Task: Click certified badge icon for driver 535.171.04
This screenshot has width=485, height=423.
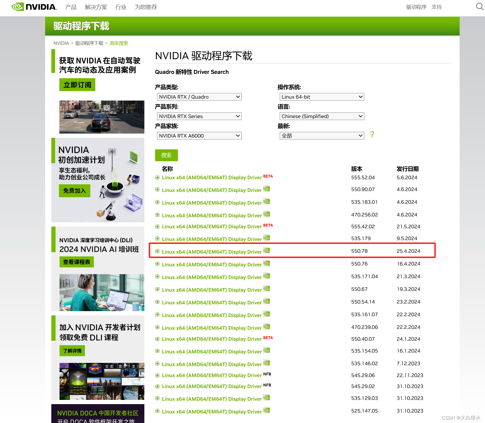Action: coord(266,276)
